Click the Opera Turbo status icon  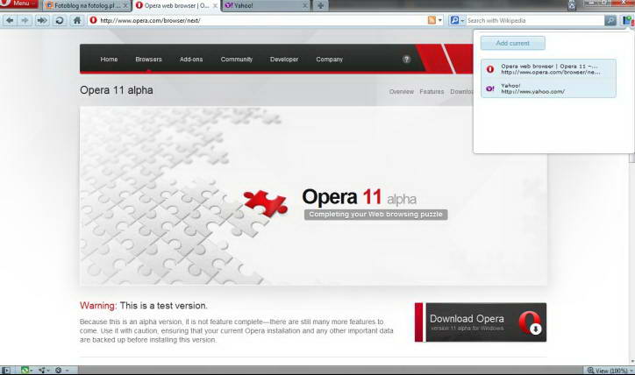click(x=59, y=370)
